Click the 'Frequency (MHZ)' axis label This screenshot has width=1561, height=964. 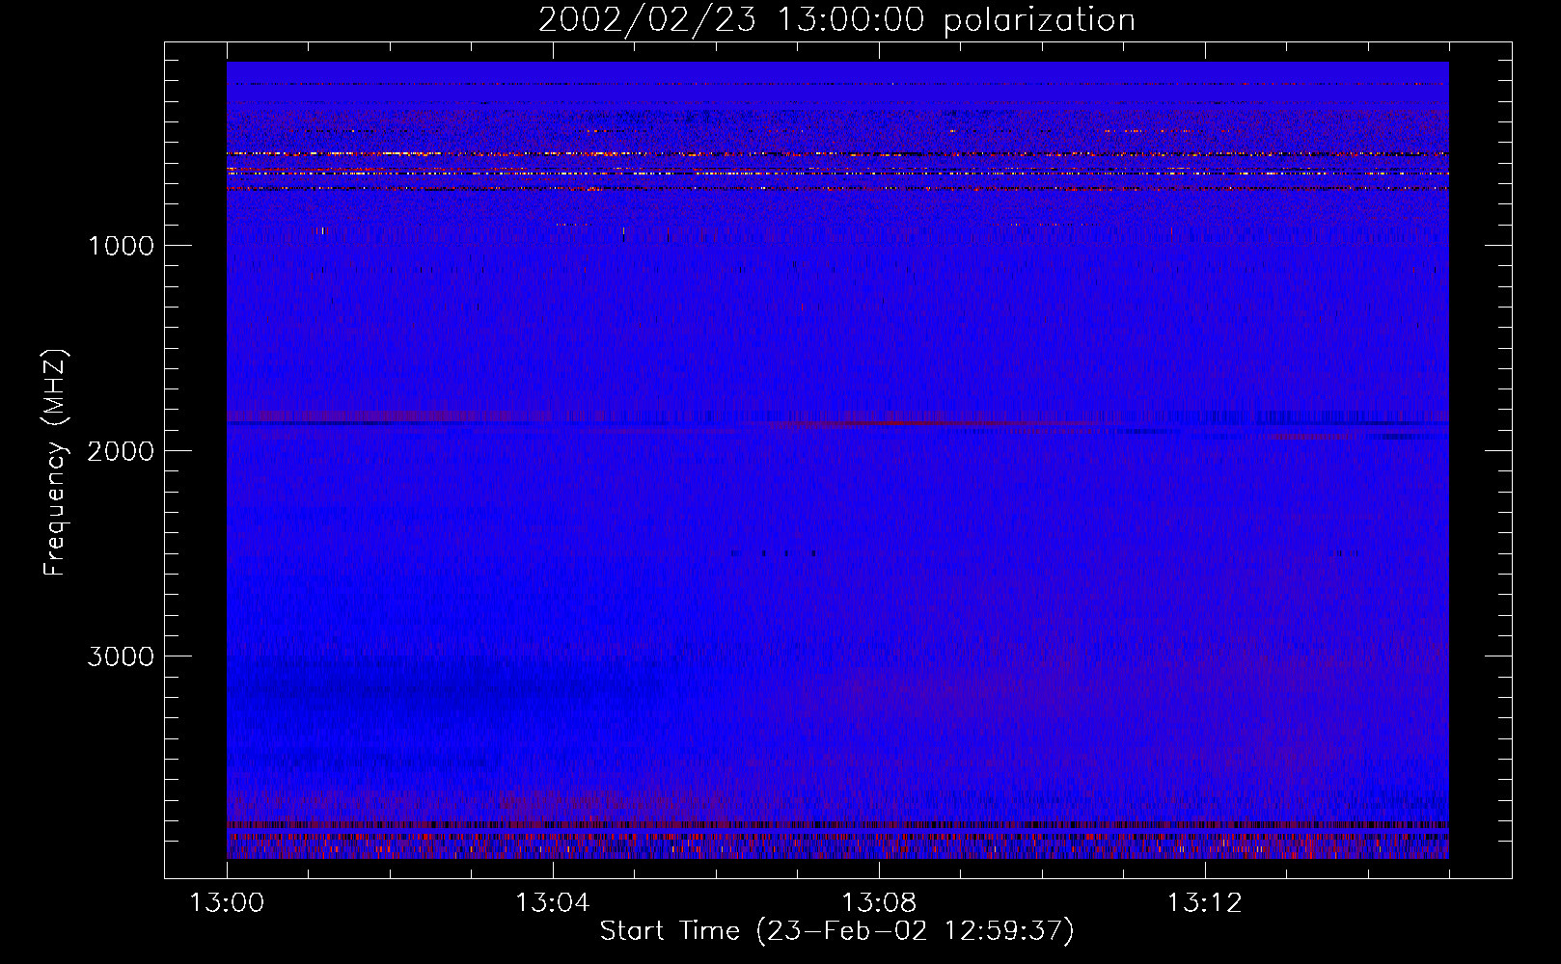point(54,463)
